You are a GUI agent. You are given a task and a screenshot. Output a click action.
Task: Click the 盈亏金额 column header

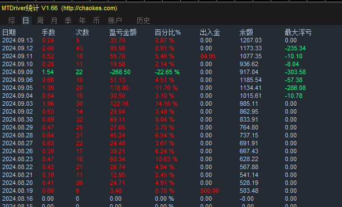[123, 32]
